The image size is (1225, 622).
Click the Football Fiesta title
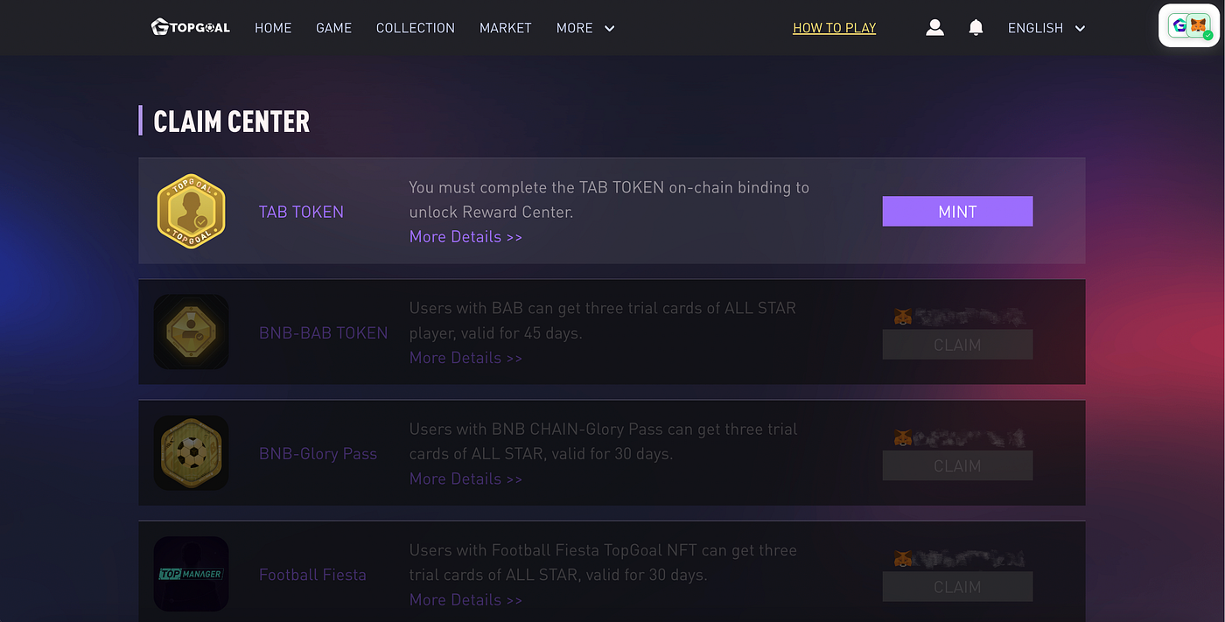pyautogui.click(x=312, y=575)
